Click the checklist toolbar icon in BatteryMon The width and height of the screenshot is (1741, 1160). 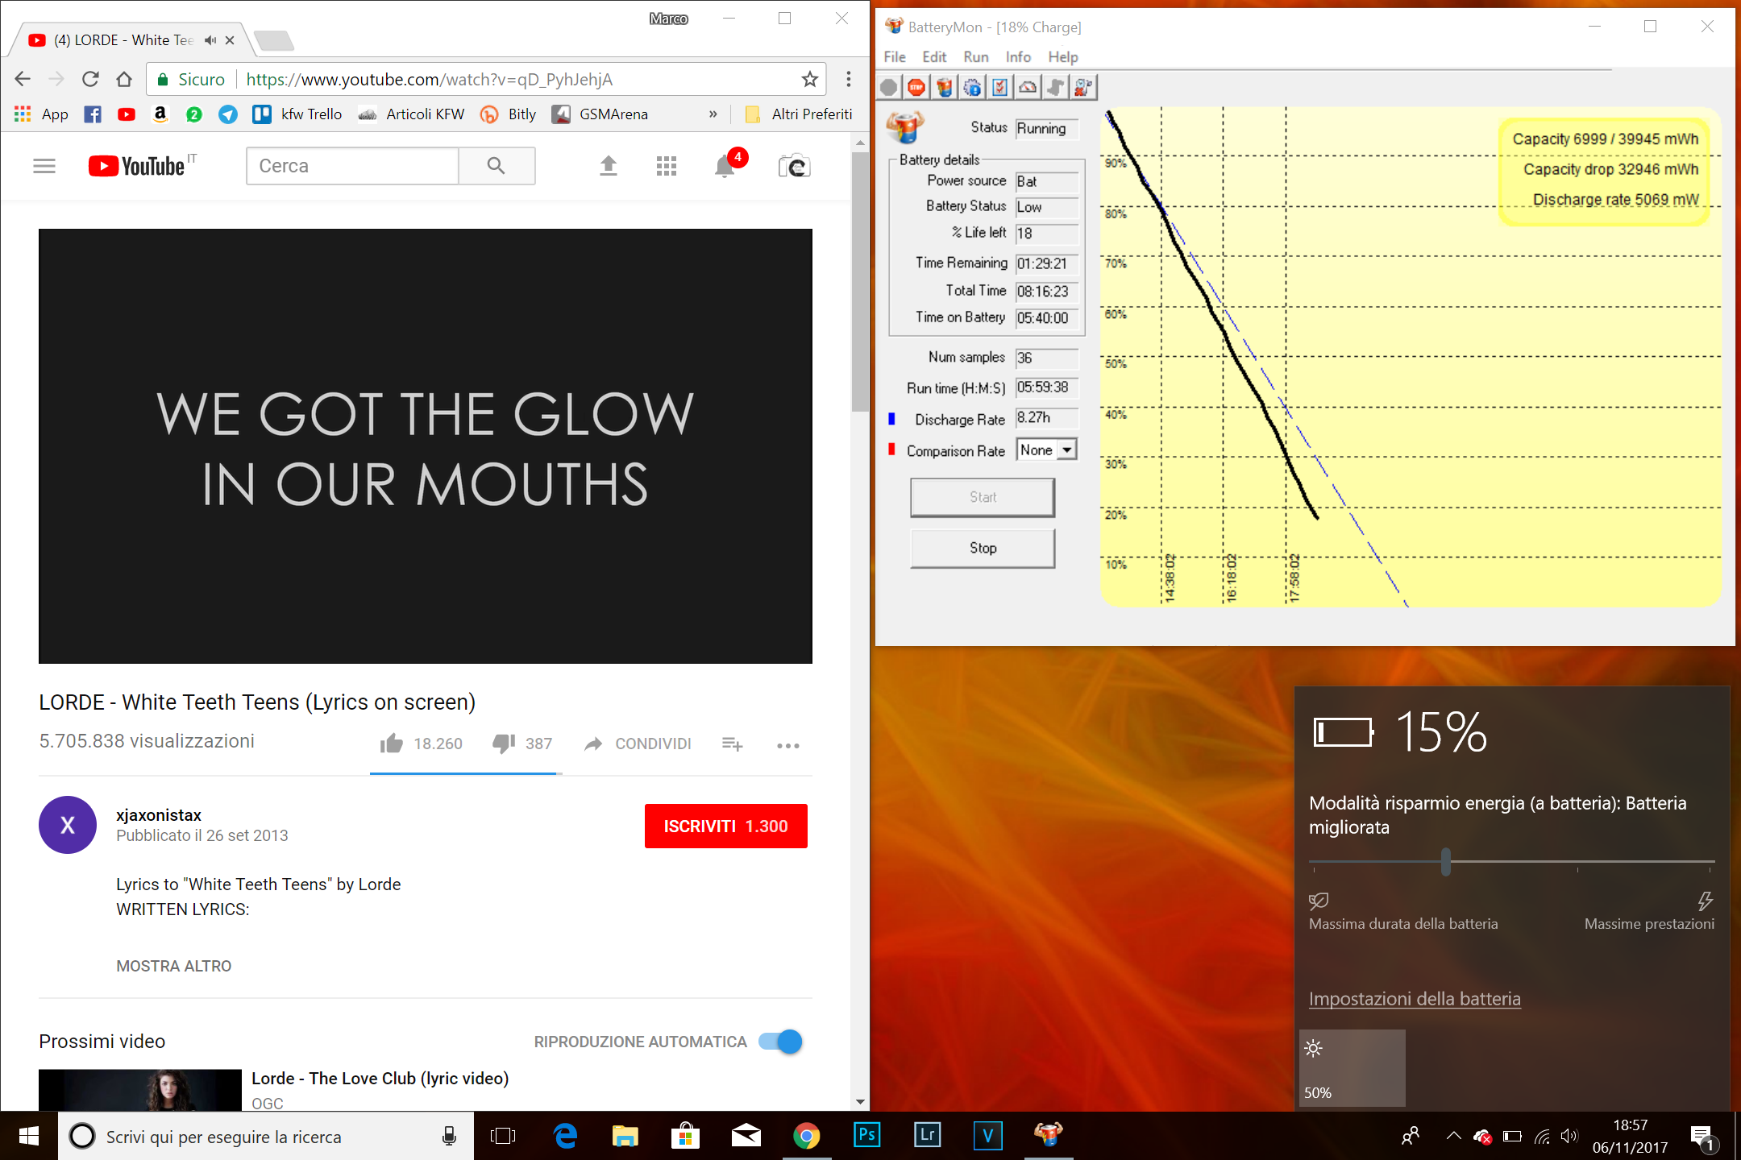(1000, 87)
